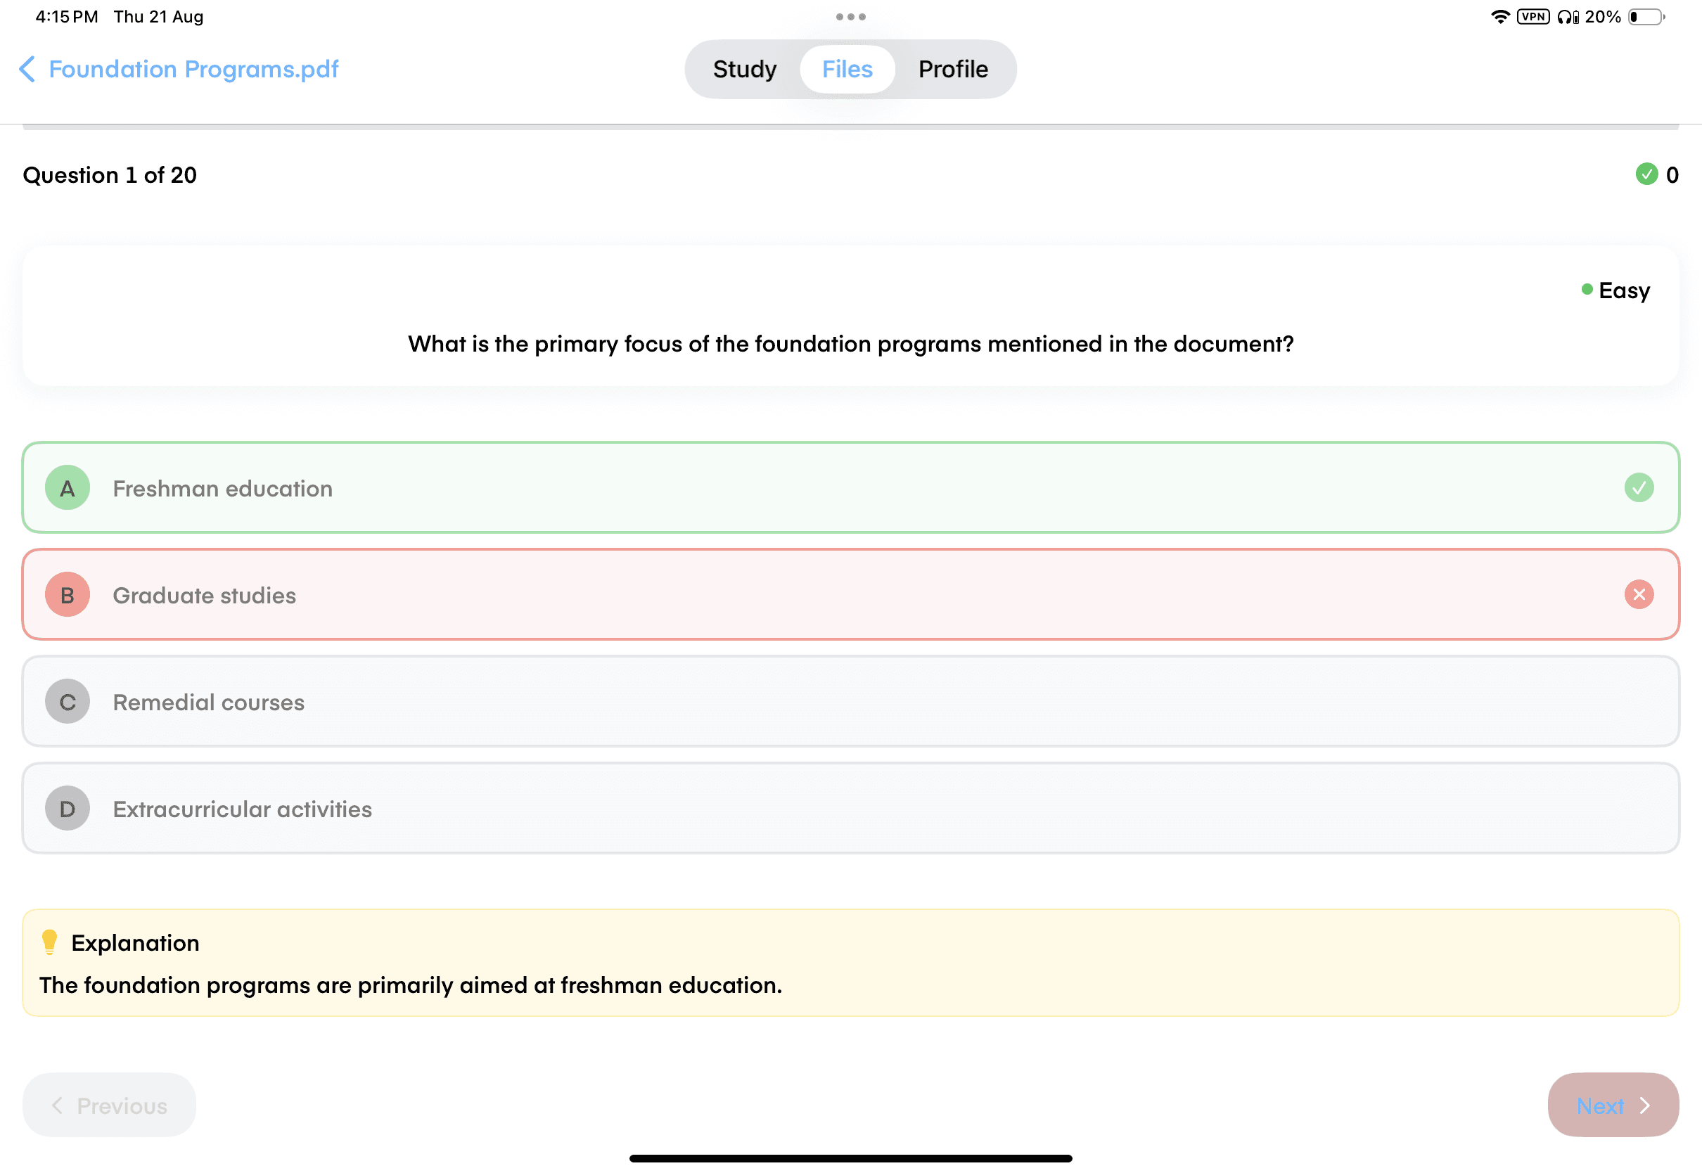Switch to the Study tab
Image resolution: width=1702 pixels, height=1173 pixels.
point(744,69)
